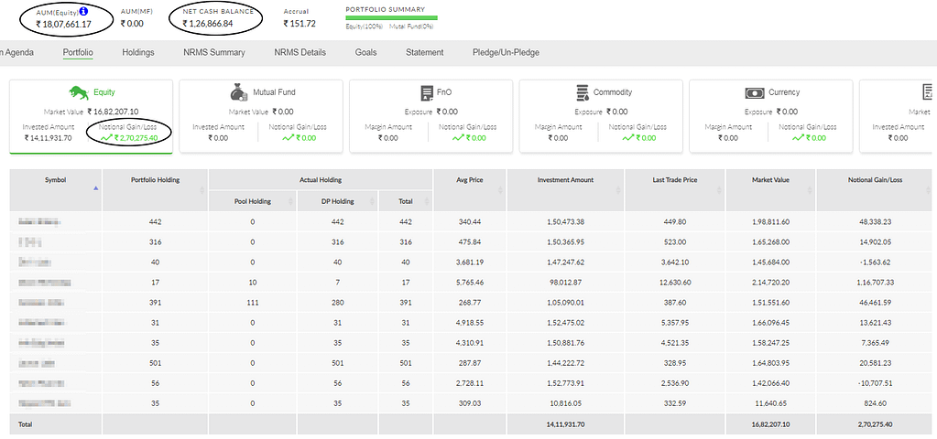
Task: Sort by Last Trade Price column
Action: 720,190
